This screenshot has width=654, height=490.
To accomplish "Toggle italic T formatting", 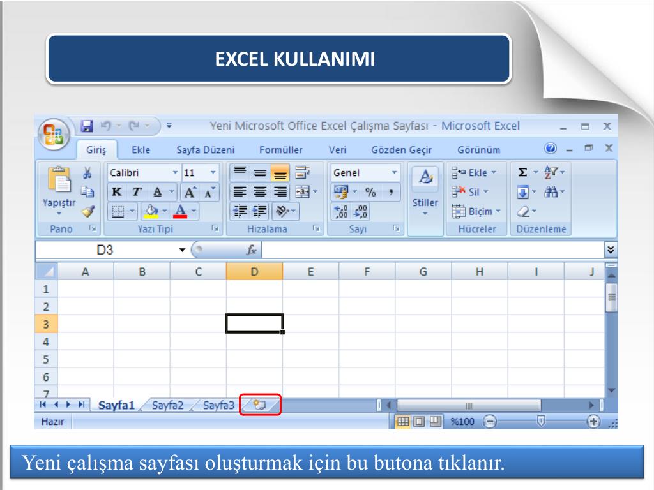I will [137, 191].
